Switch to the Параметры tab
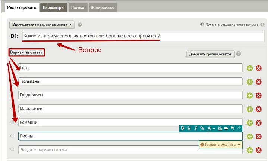The height and width of the screenshot is (161, 268). [53, 7]
